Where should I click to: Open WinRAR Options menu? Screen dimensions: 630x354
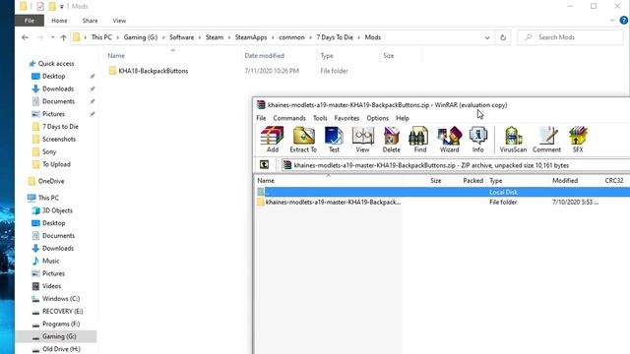tap(377, 118)
